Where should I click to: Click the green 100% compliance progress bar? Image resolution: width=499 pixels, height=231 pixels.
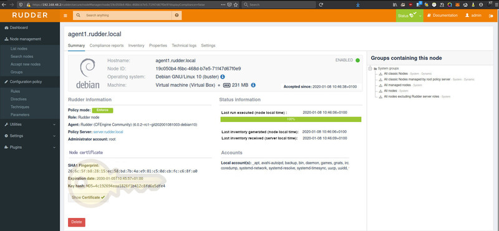pyautogui.click(x=291, y=119)
